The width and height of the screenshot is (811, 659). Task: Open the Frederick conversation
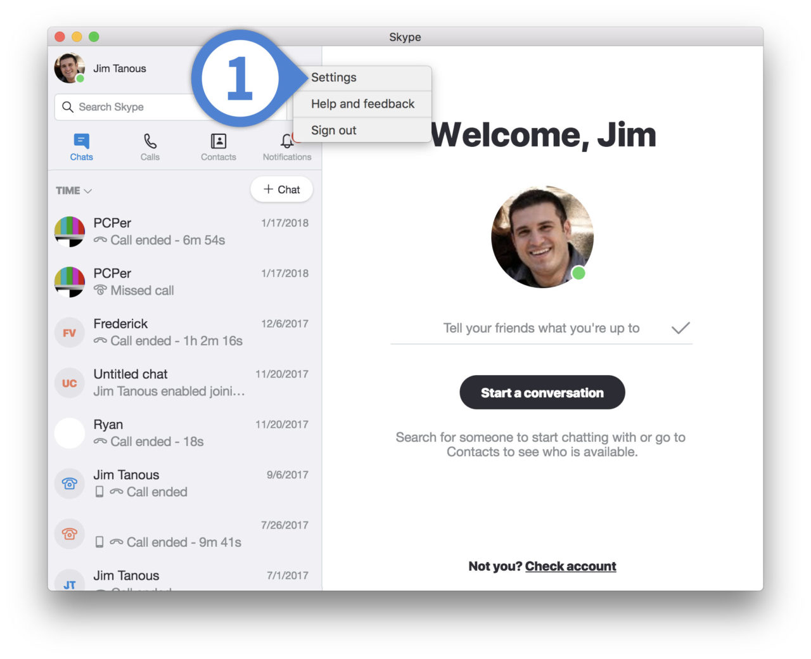(x=184, y=332)
